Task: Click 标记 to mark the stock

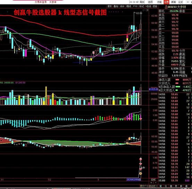Action: 142,6
